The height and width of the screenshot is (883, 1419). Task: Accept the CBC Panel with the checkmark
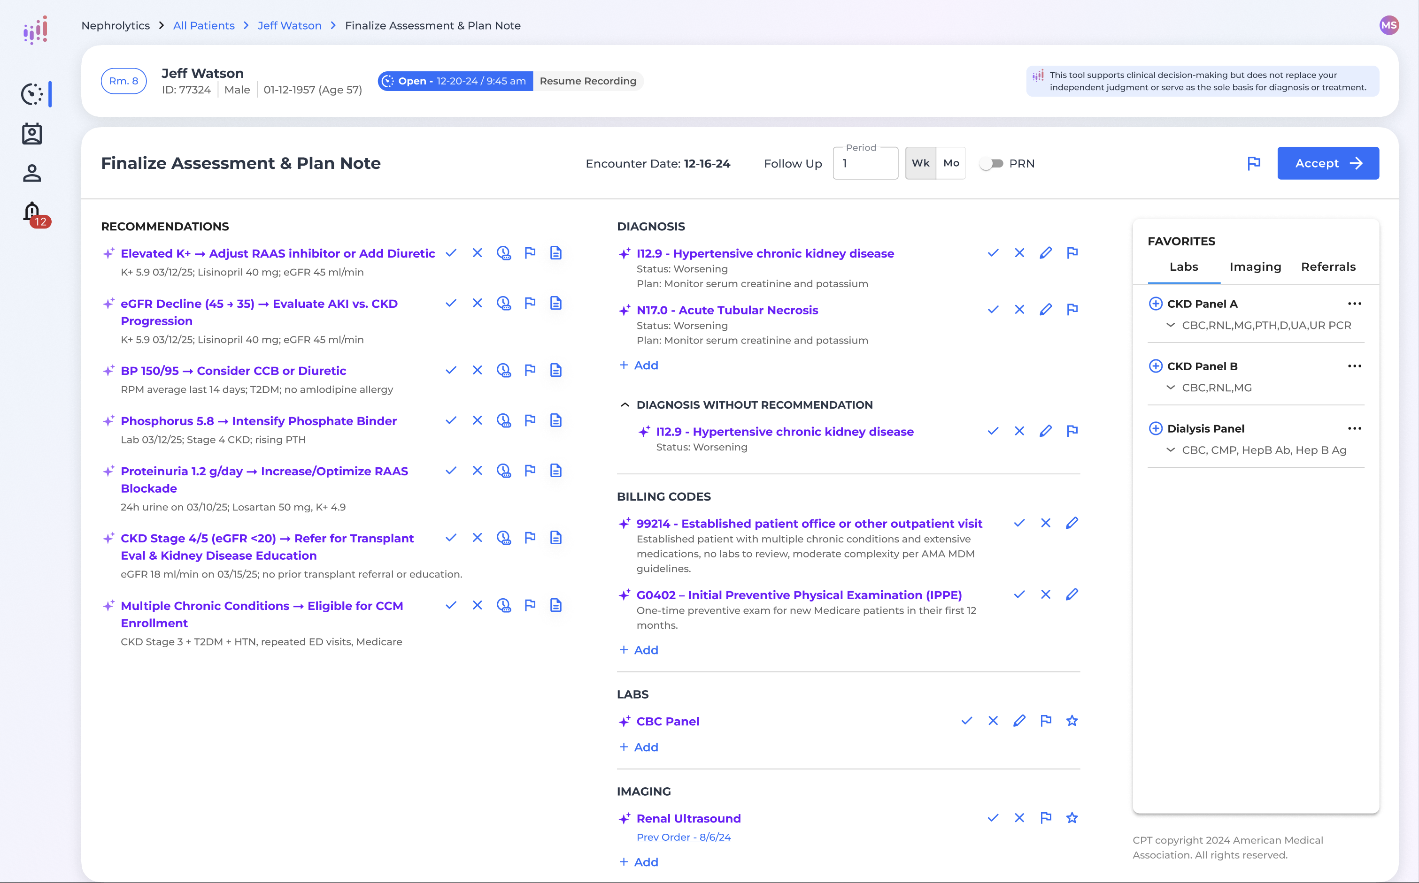tap(966, 721)
